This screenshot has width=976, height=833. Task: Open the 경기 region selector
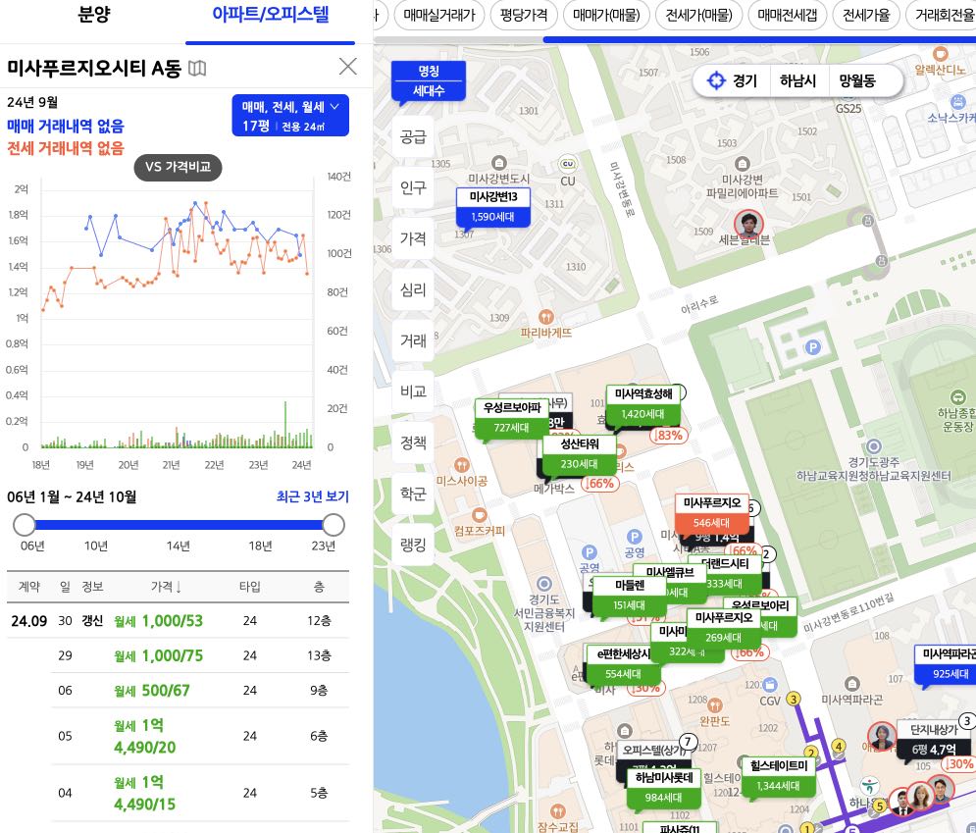tap(745, 80)
